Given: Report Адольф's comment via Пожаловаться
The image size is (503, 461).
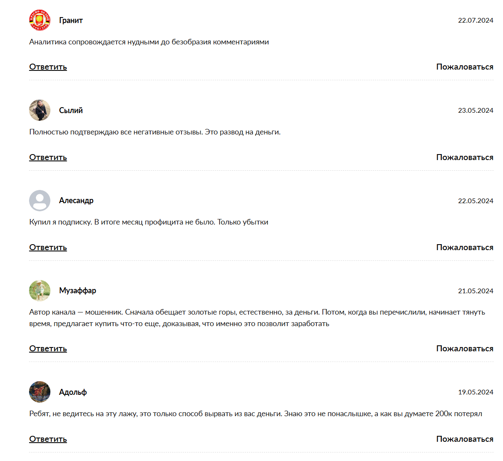Looking at the screenshot, I should [x=465, y=439].
